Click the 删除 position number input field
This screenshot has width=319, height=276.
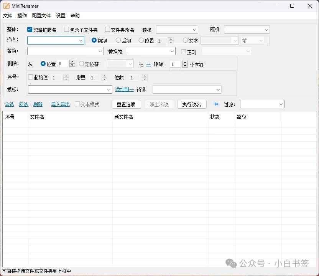coord(63,64)
